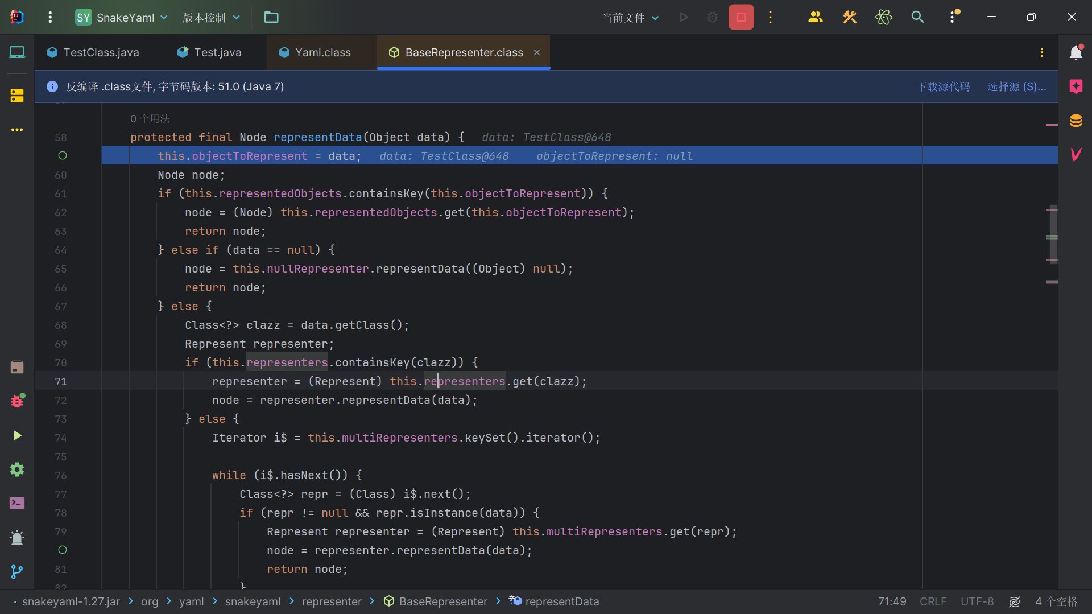1092x614 pixels.
Task: Switch to the TestClass.java tab
Action: coord(93,52)
